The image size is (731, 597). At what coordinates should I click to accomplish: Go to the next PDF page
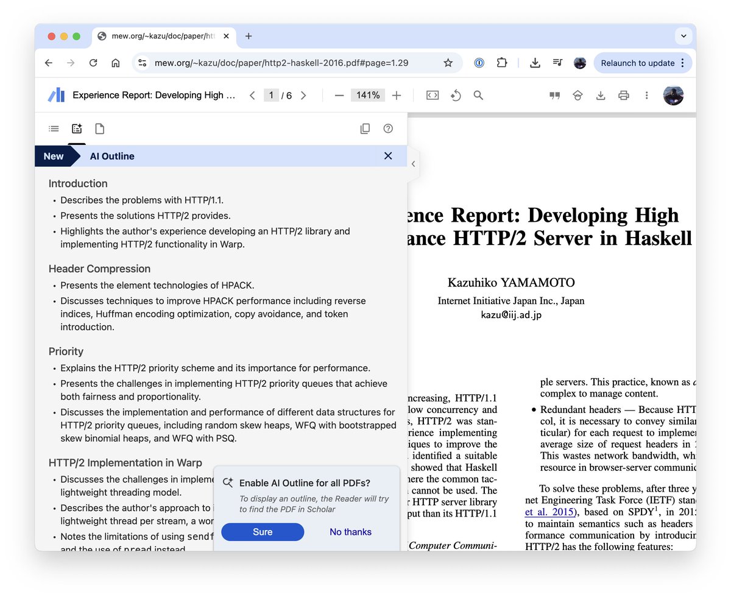coord(303,95)
